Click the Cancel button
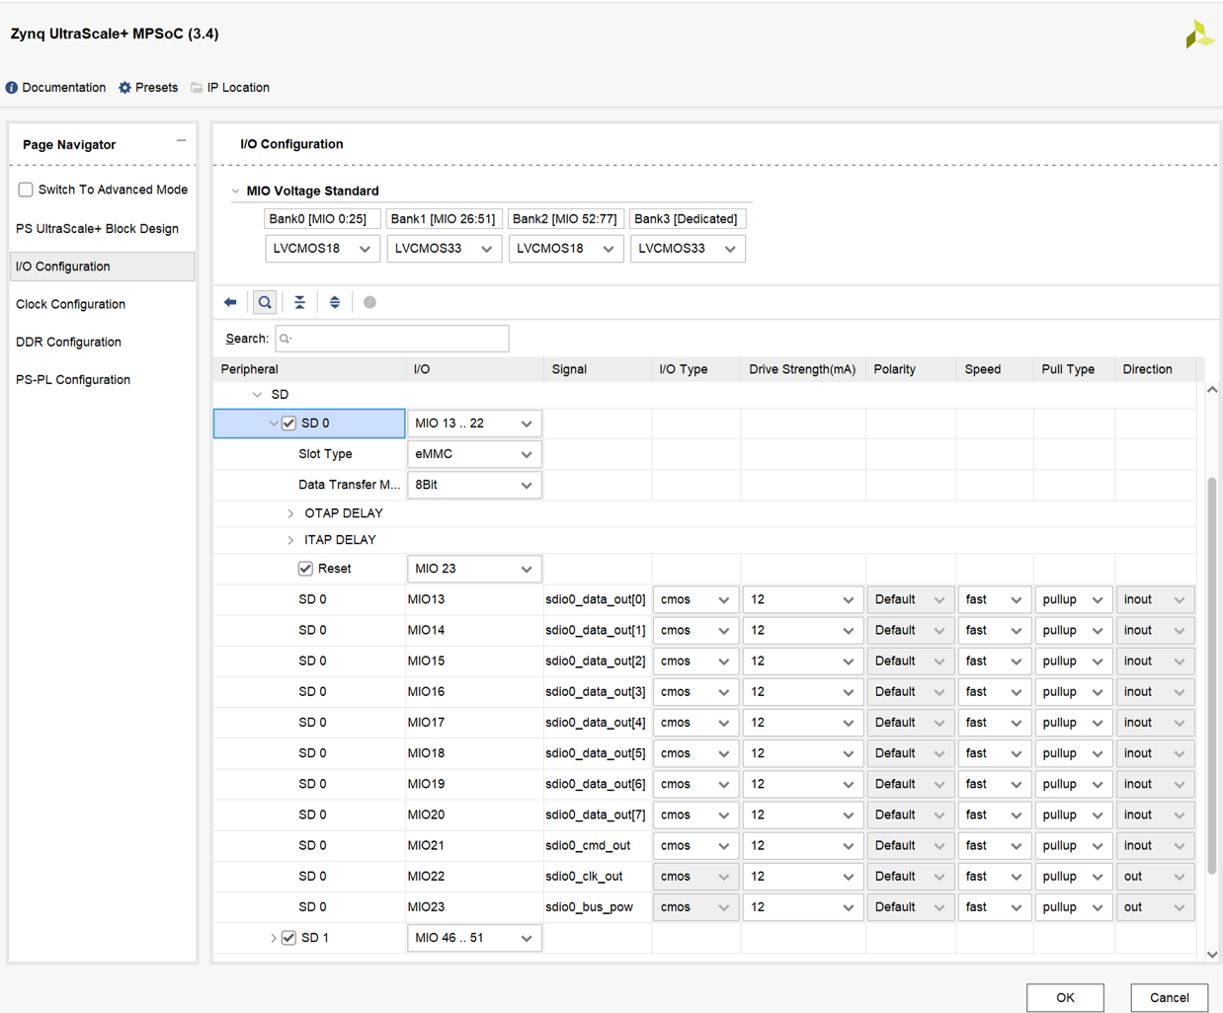 (1169, 997)
